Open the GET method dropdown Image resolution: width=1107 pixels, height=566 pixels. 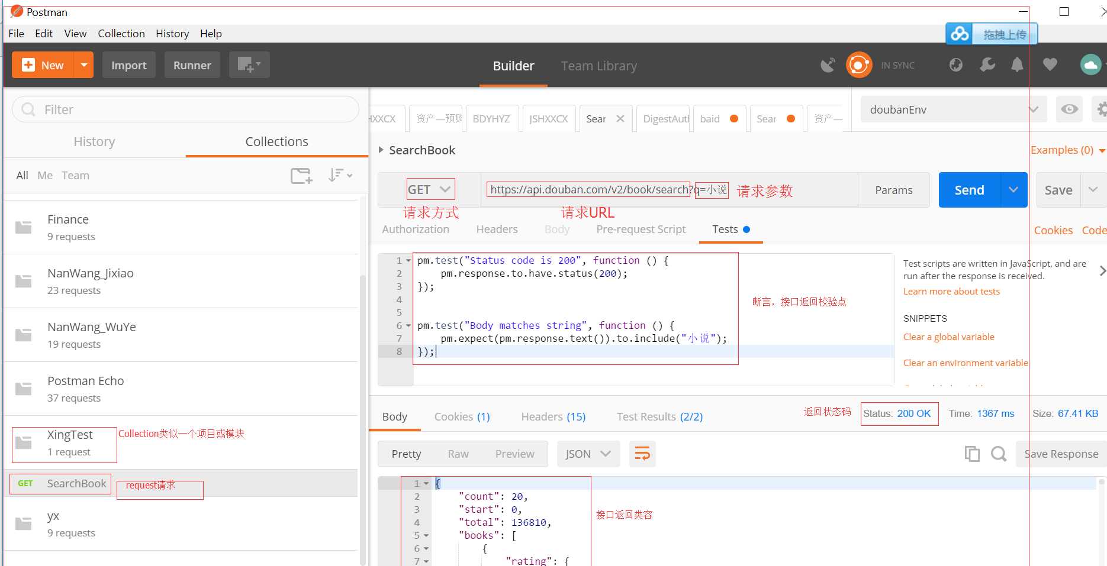430,190
